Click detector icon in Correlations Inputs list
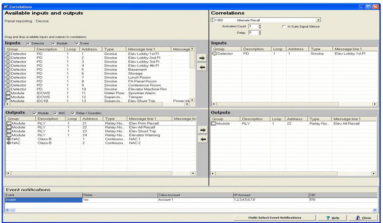 coord(214,54)
